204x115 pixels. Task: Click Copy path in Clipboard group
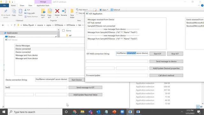tap(30, 13)
